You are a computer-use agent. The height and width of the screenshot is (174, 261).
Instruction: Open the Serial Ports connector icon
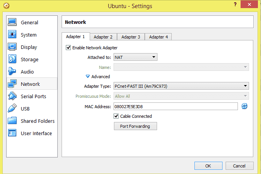12,96
